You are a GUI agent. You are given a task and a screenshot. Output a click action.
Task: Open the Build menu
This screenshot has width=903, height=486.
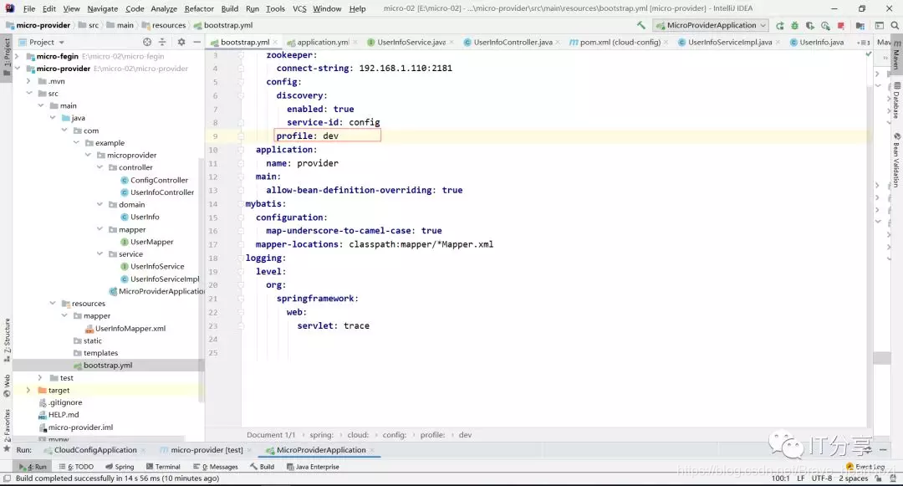(229, 8)
